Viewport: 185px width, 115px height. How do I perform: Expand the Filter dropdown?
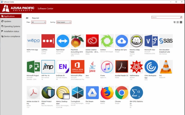click(x=39, y=22)
